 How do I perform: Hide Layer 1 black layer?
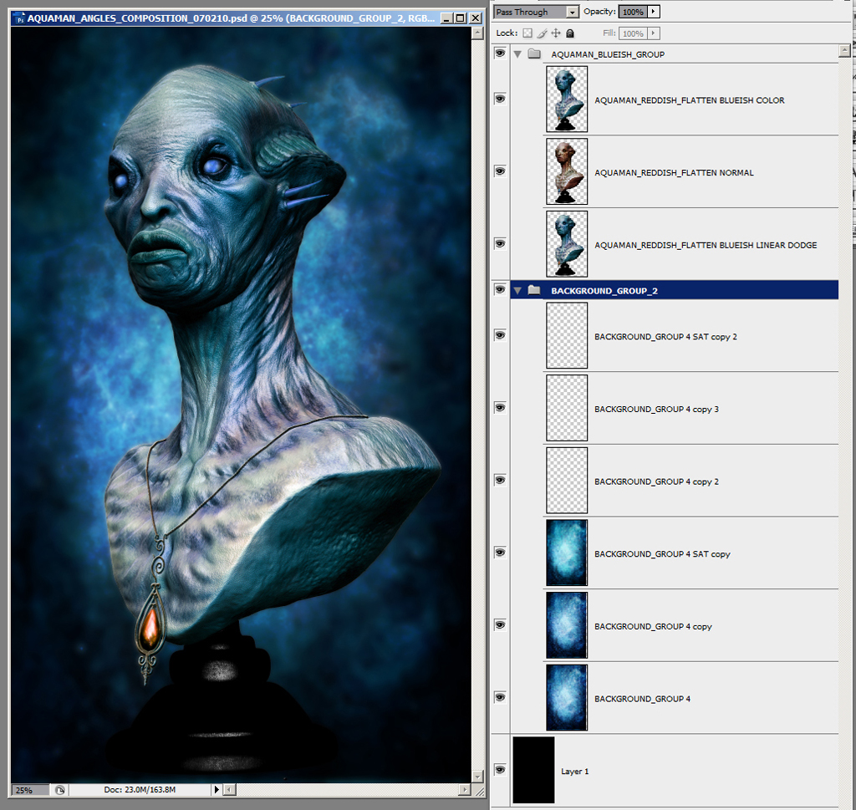click(500, 770)
